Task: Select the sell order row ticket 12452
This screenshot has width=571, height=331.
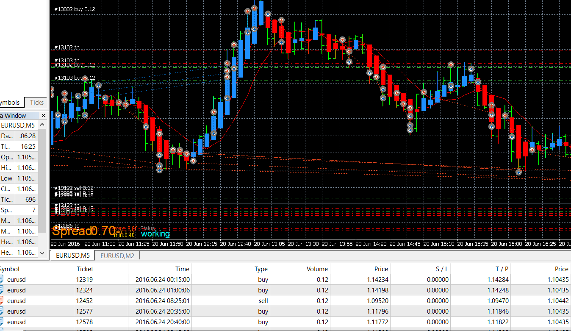Action: pyautogui.click(x=285, y=301)
